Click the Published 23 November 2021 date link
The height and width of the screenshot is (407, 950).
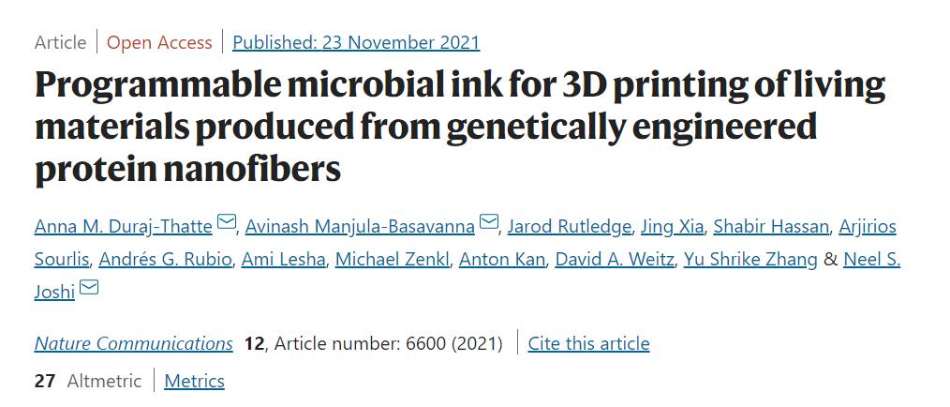(356, 42)
